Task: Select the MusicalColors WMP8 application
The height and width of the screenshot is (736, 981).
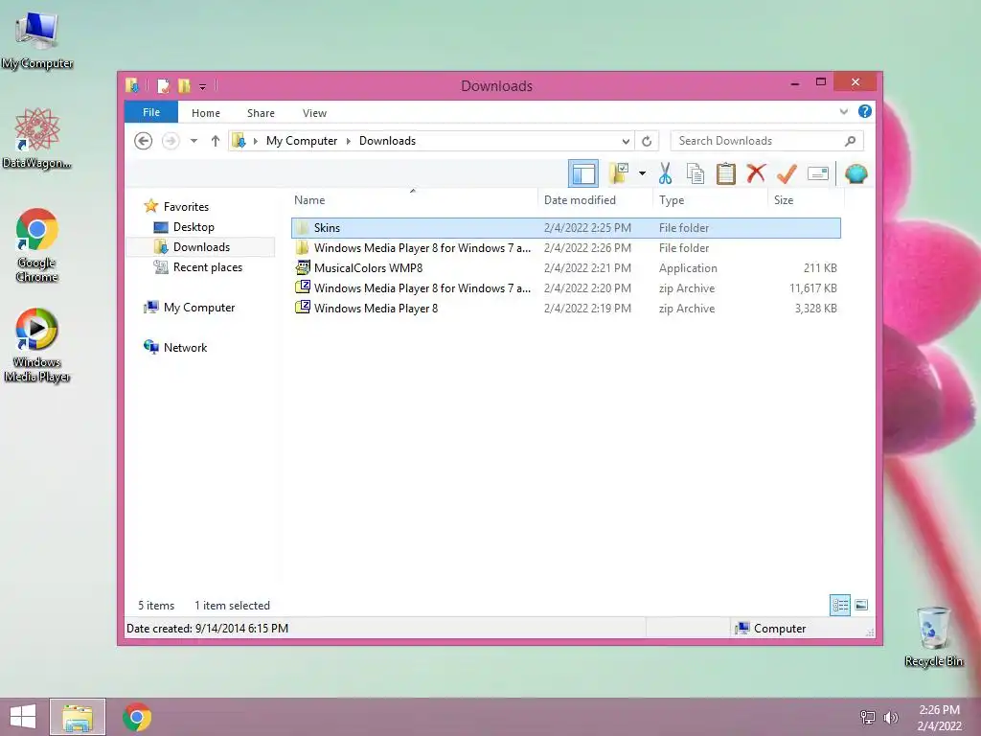Action: point(565,268)
